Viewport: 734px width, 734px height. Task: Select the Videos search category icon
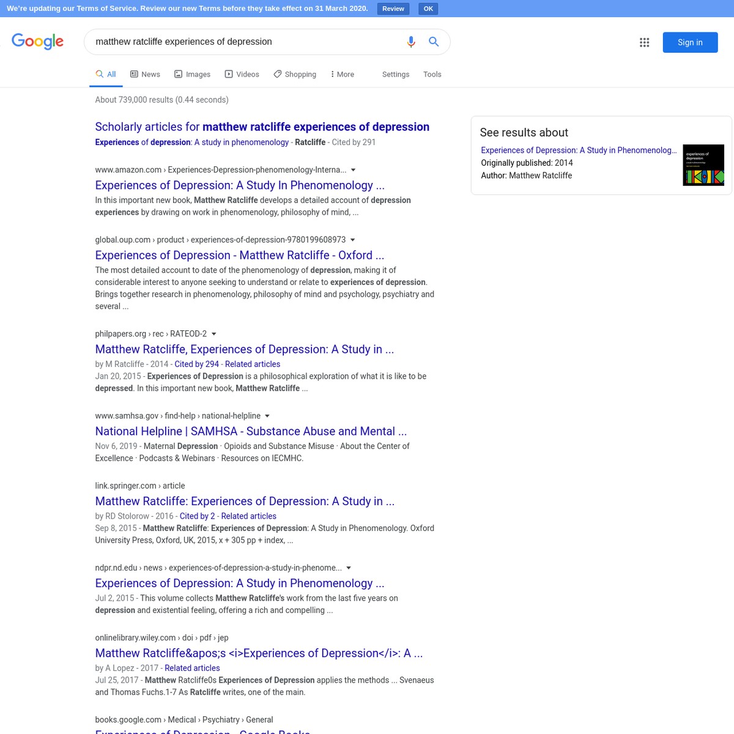229,73
